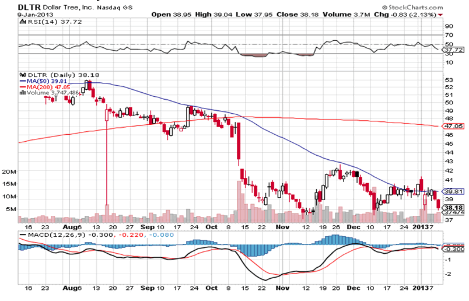Click the -2 label on the MACD axis
469x301 pixels.
449,274
